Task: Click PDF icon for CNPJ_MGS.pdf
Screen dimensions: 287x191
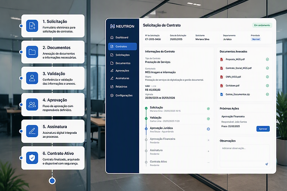Action: 221,77
